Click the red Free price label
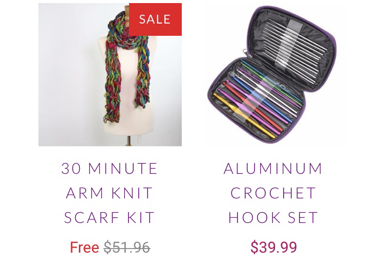 84,247
